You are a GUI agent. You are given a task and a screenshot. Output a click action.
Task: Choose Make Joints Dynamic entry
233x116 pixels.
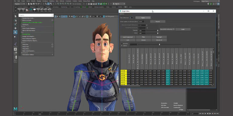pyautogui.click(x=29, y=51)
